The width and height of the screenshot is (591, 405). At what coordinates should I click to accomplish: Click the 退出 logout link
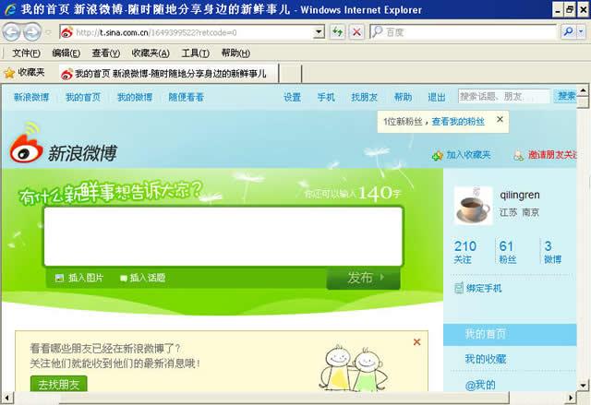[437, 98]
